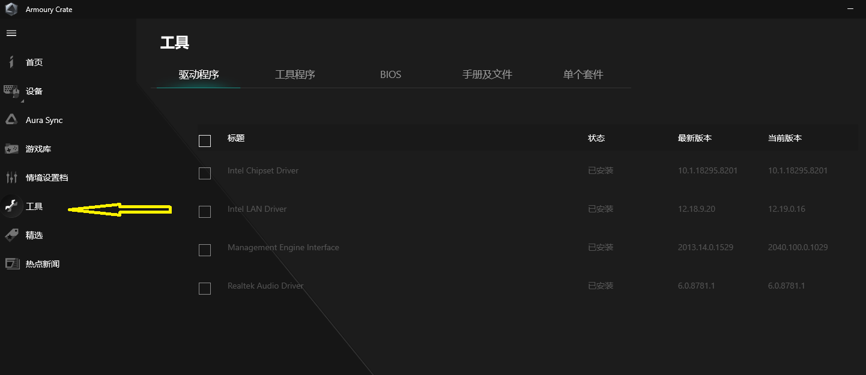Image resolution: width=866 pixels, height=375 pixels.
Task: Minimize the Armoury Crate window
Action: (850, 10)
